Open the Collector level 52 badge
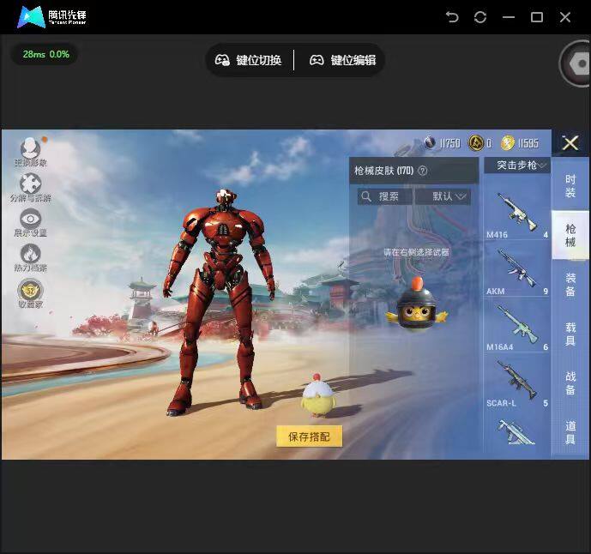 point(31,290)
